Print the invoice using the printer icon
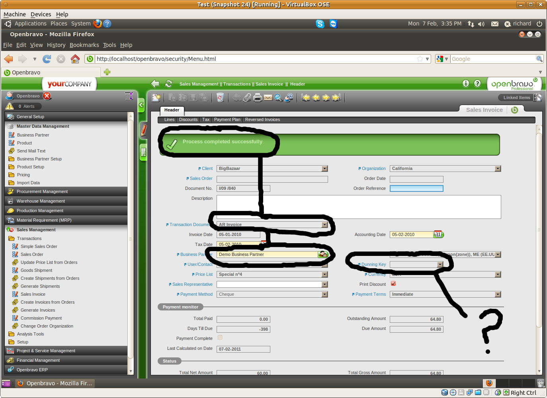Screen dimensions: 547x398 click(x=258, y=98)
